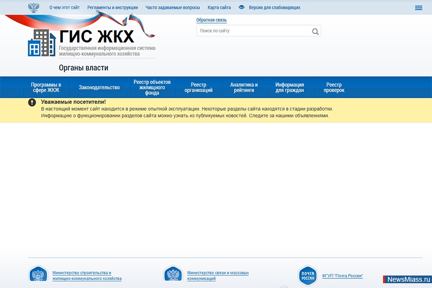This screenshot has width=432, height=288.
Task: Click the eye icon for visually impaired version
Action: [x=241, y=8]
